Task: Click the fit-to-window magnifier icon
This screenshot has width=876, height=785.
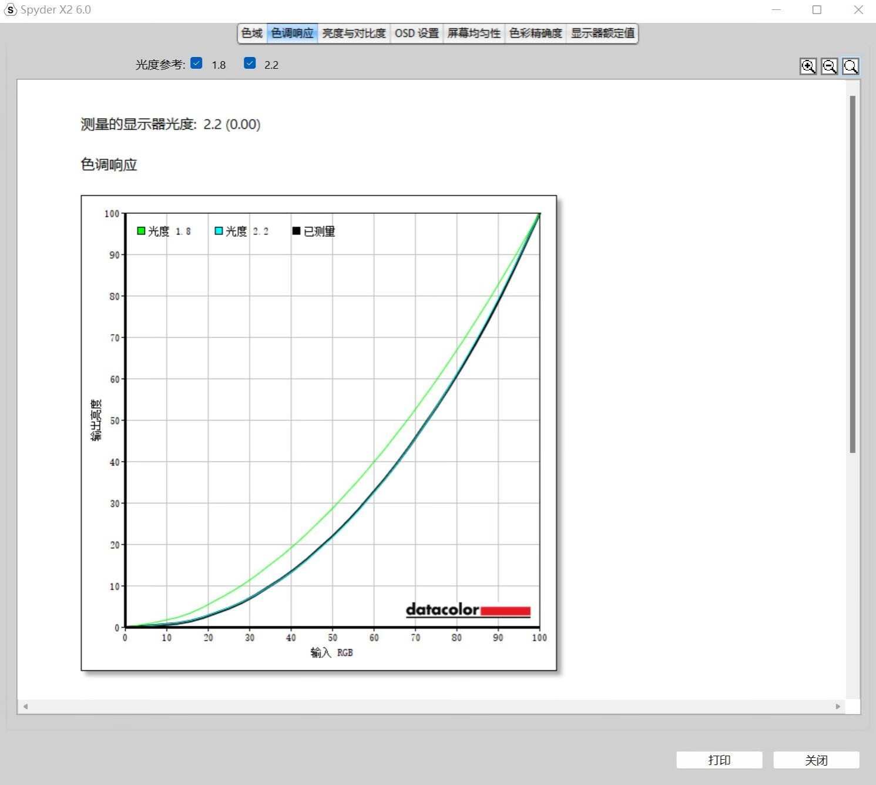Action: click(850, 66)
